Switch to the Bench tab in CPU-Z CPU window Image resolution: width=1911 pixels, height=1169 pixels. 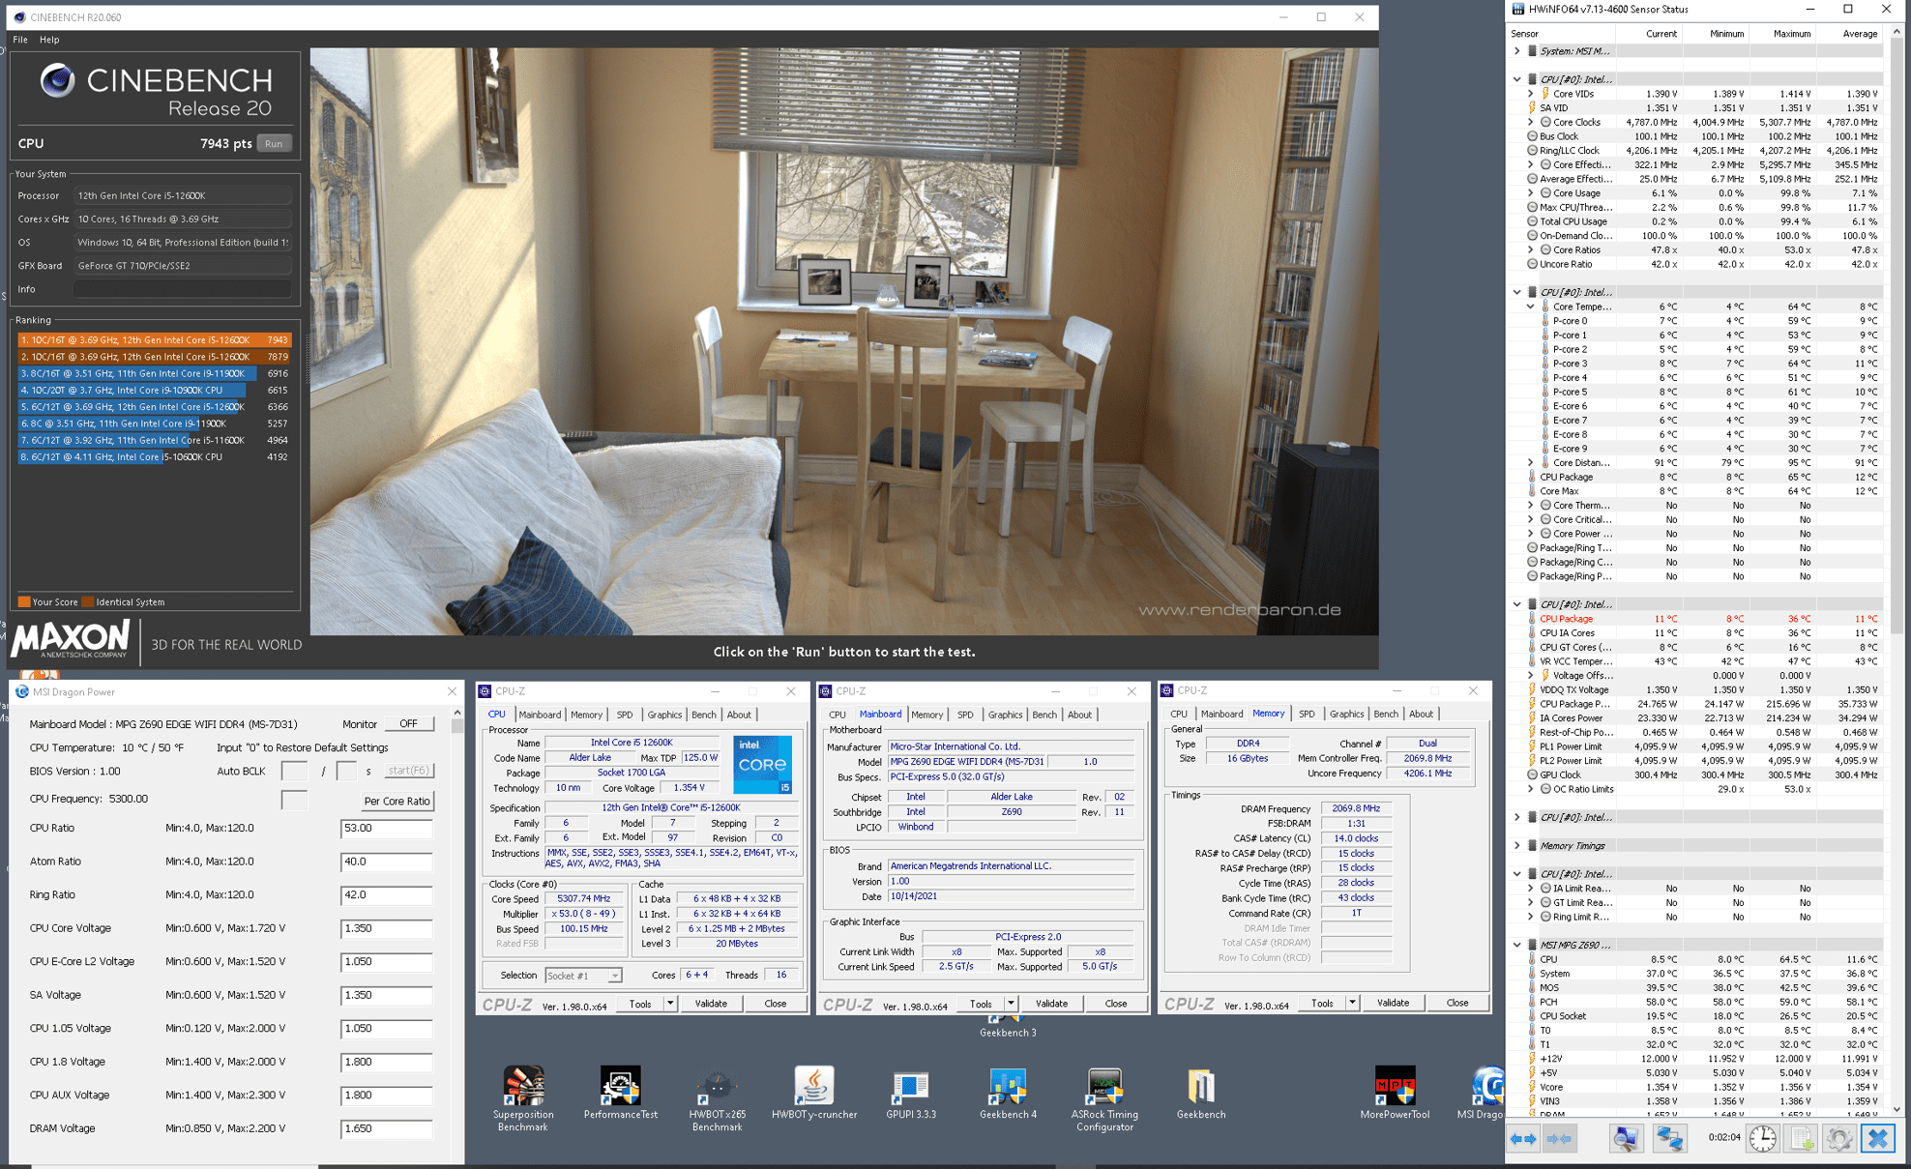[x=704, y=715]
